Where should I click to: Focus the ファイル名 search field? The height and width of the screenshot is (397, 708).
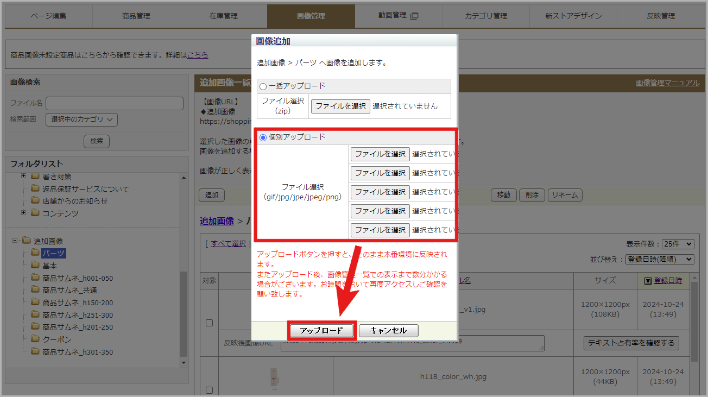point(115,103)
